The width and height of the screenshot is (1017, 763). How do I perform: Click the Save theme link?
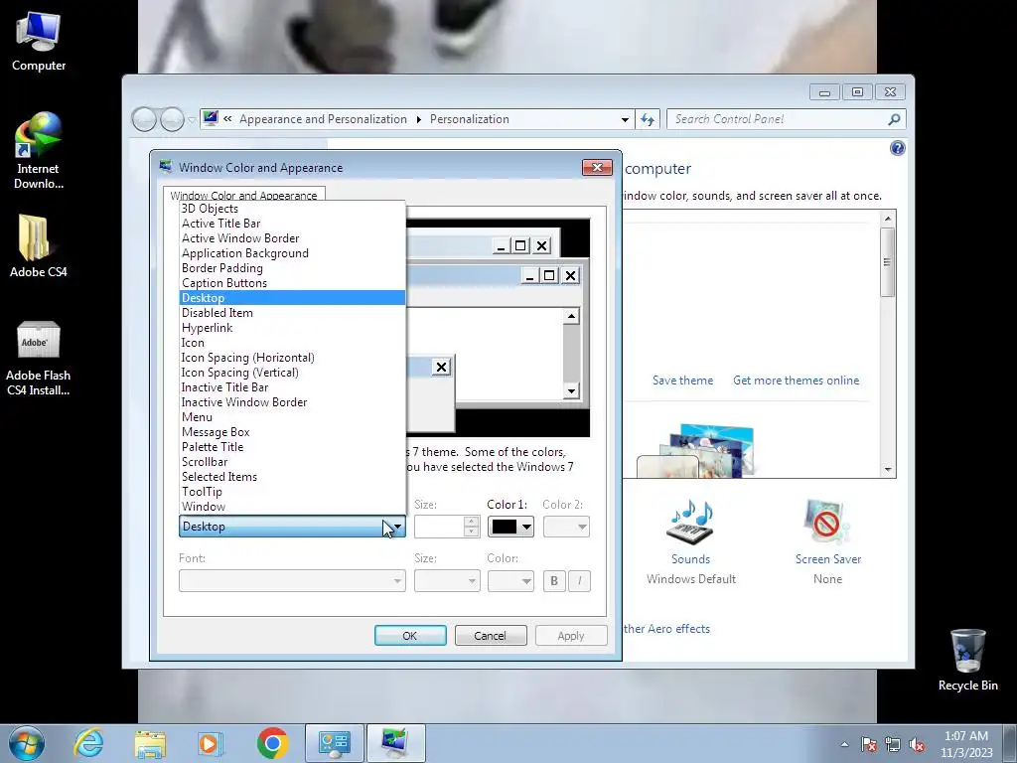click(682, 381)
